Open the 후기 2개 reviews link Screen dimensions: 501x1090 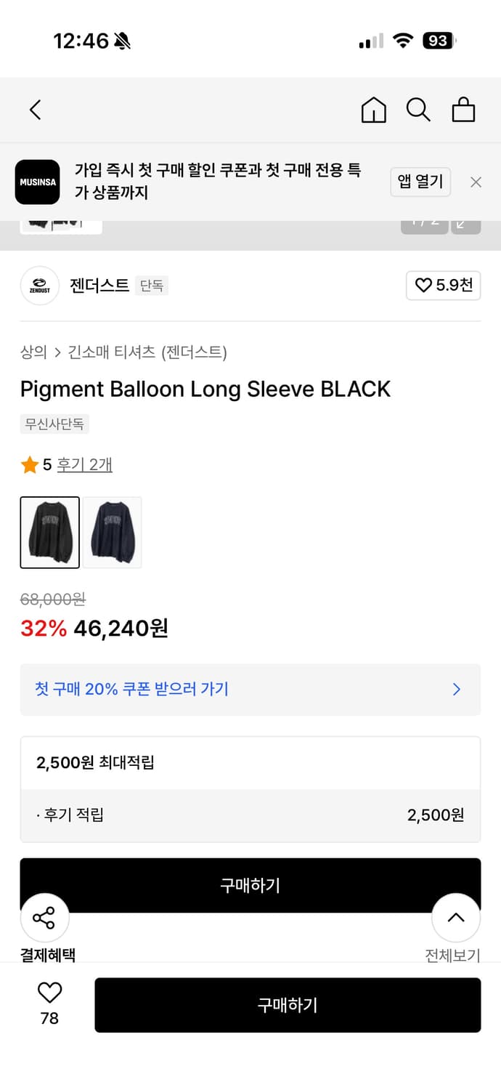(84, 464)
